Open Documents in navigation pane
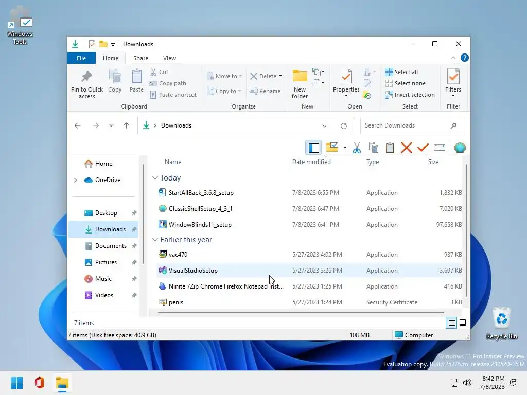Screen dimensions: 527x395 (103, 246)
